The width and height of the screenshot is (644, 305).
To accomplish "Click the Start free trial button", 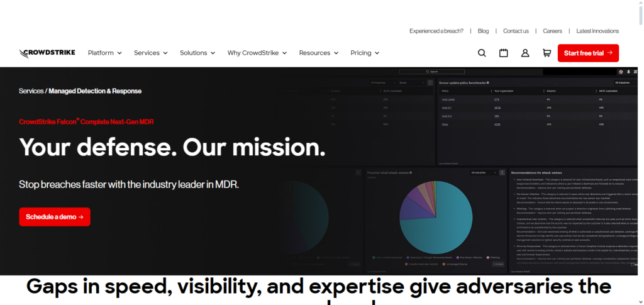I will pos(588,53).
